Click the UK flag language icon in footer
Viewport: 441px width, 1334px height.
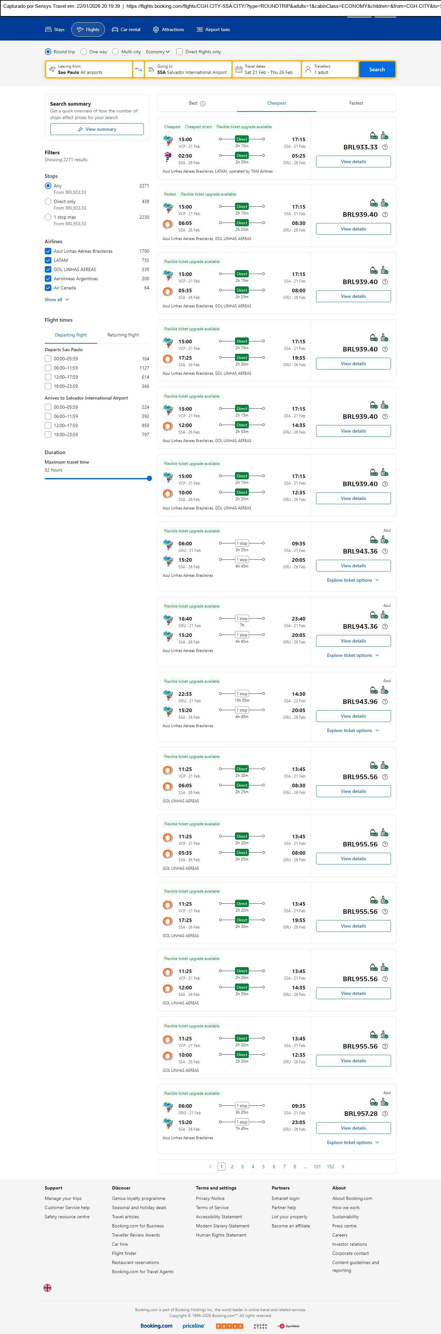[47, 1287]
